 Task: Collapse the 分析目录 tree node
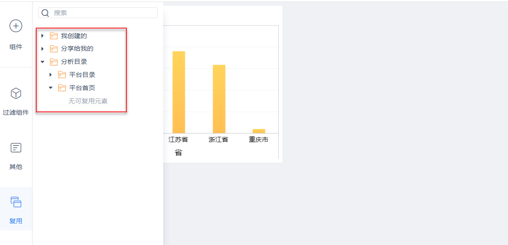coord(43,62)
